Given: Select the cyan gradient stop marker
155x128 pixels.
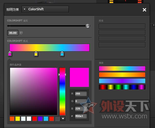Looking at the screenshot, I should 62,54.
